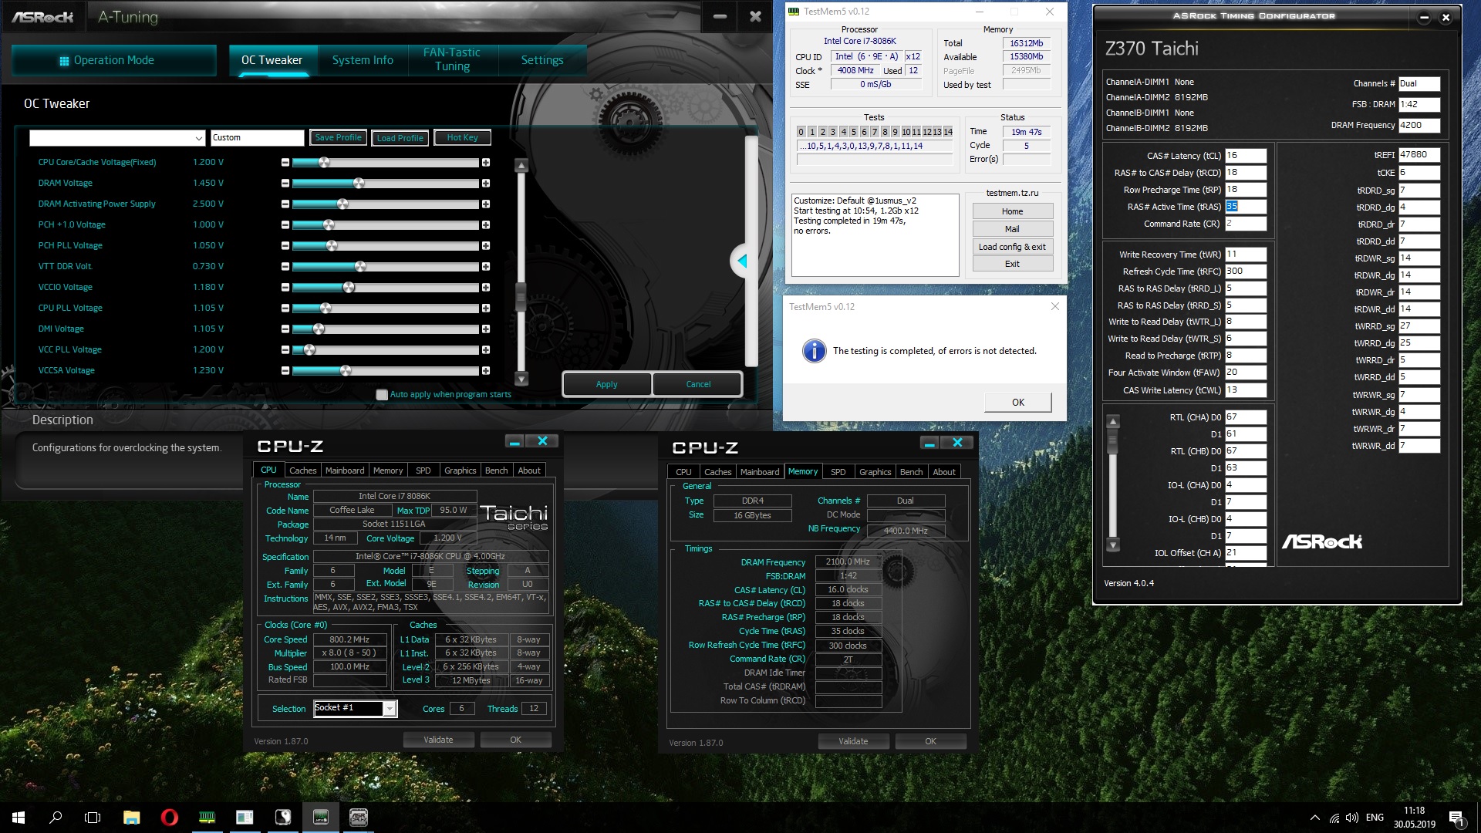
Task: Click the DRAM Voltage slider handle
Action: 359,184
